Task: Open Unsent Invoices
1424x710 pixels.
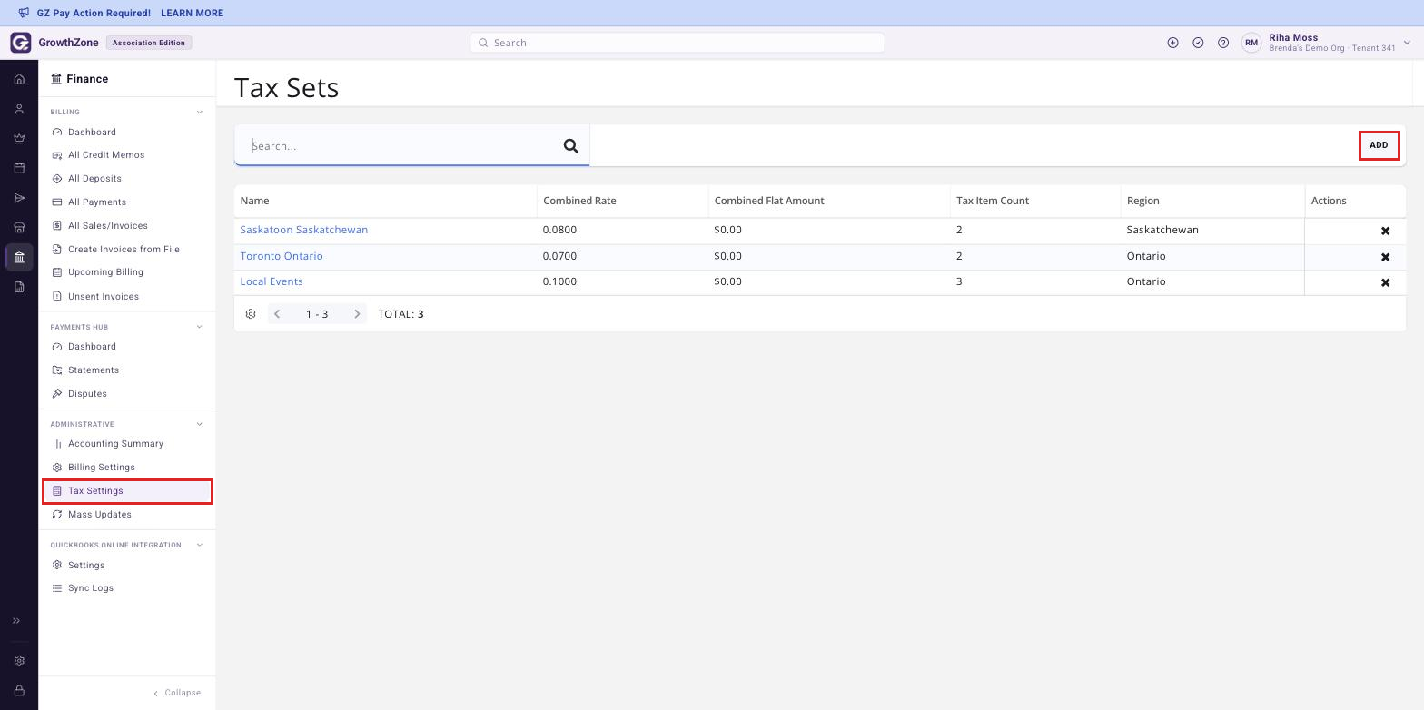Action: click(127, 296)
